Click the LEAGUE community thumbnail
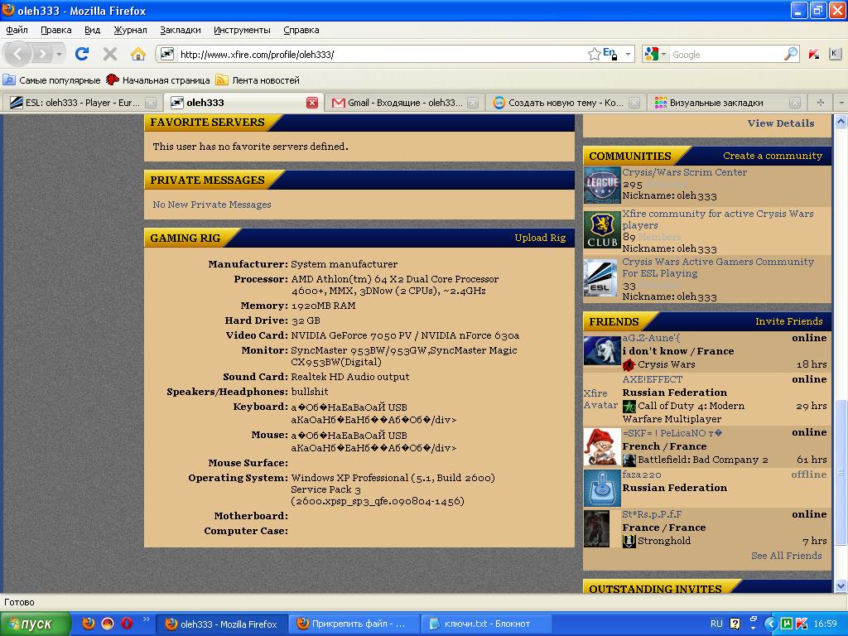 click(602, 185)
